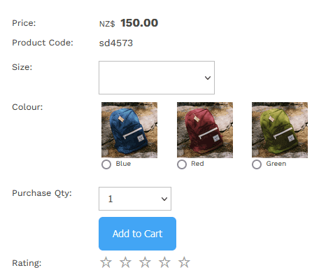Click the Blue colour label
Screen dimensions: 319x268
123,164
